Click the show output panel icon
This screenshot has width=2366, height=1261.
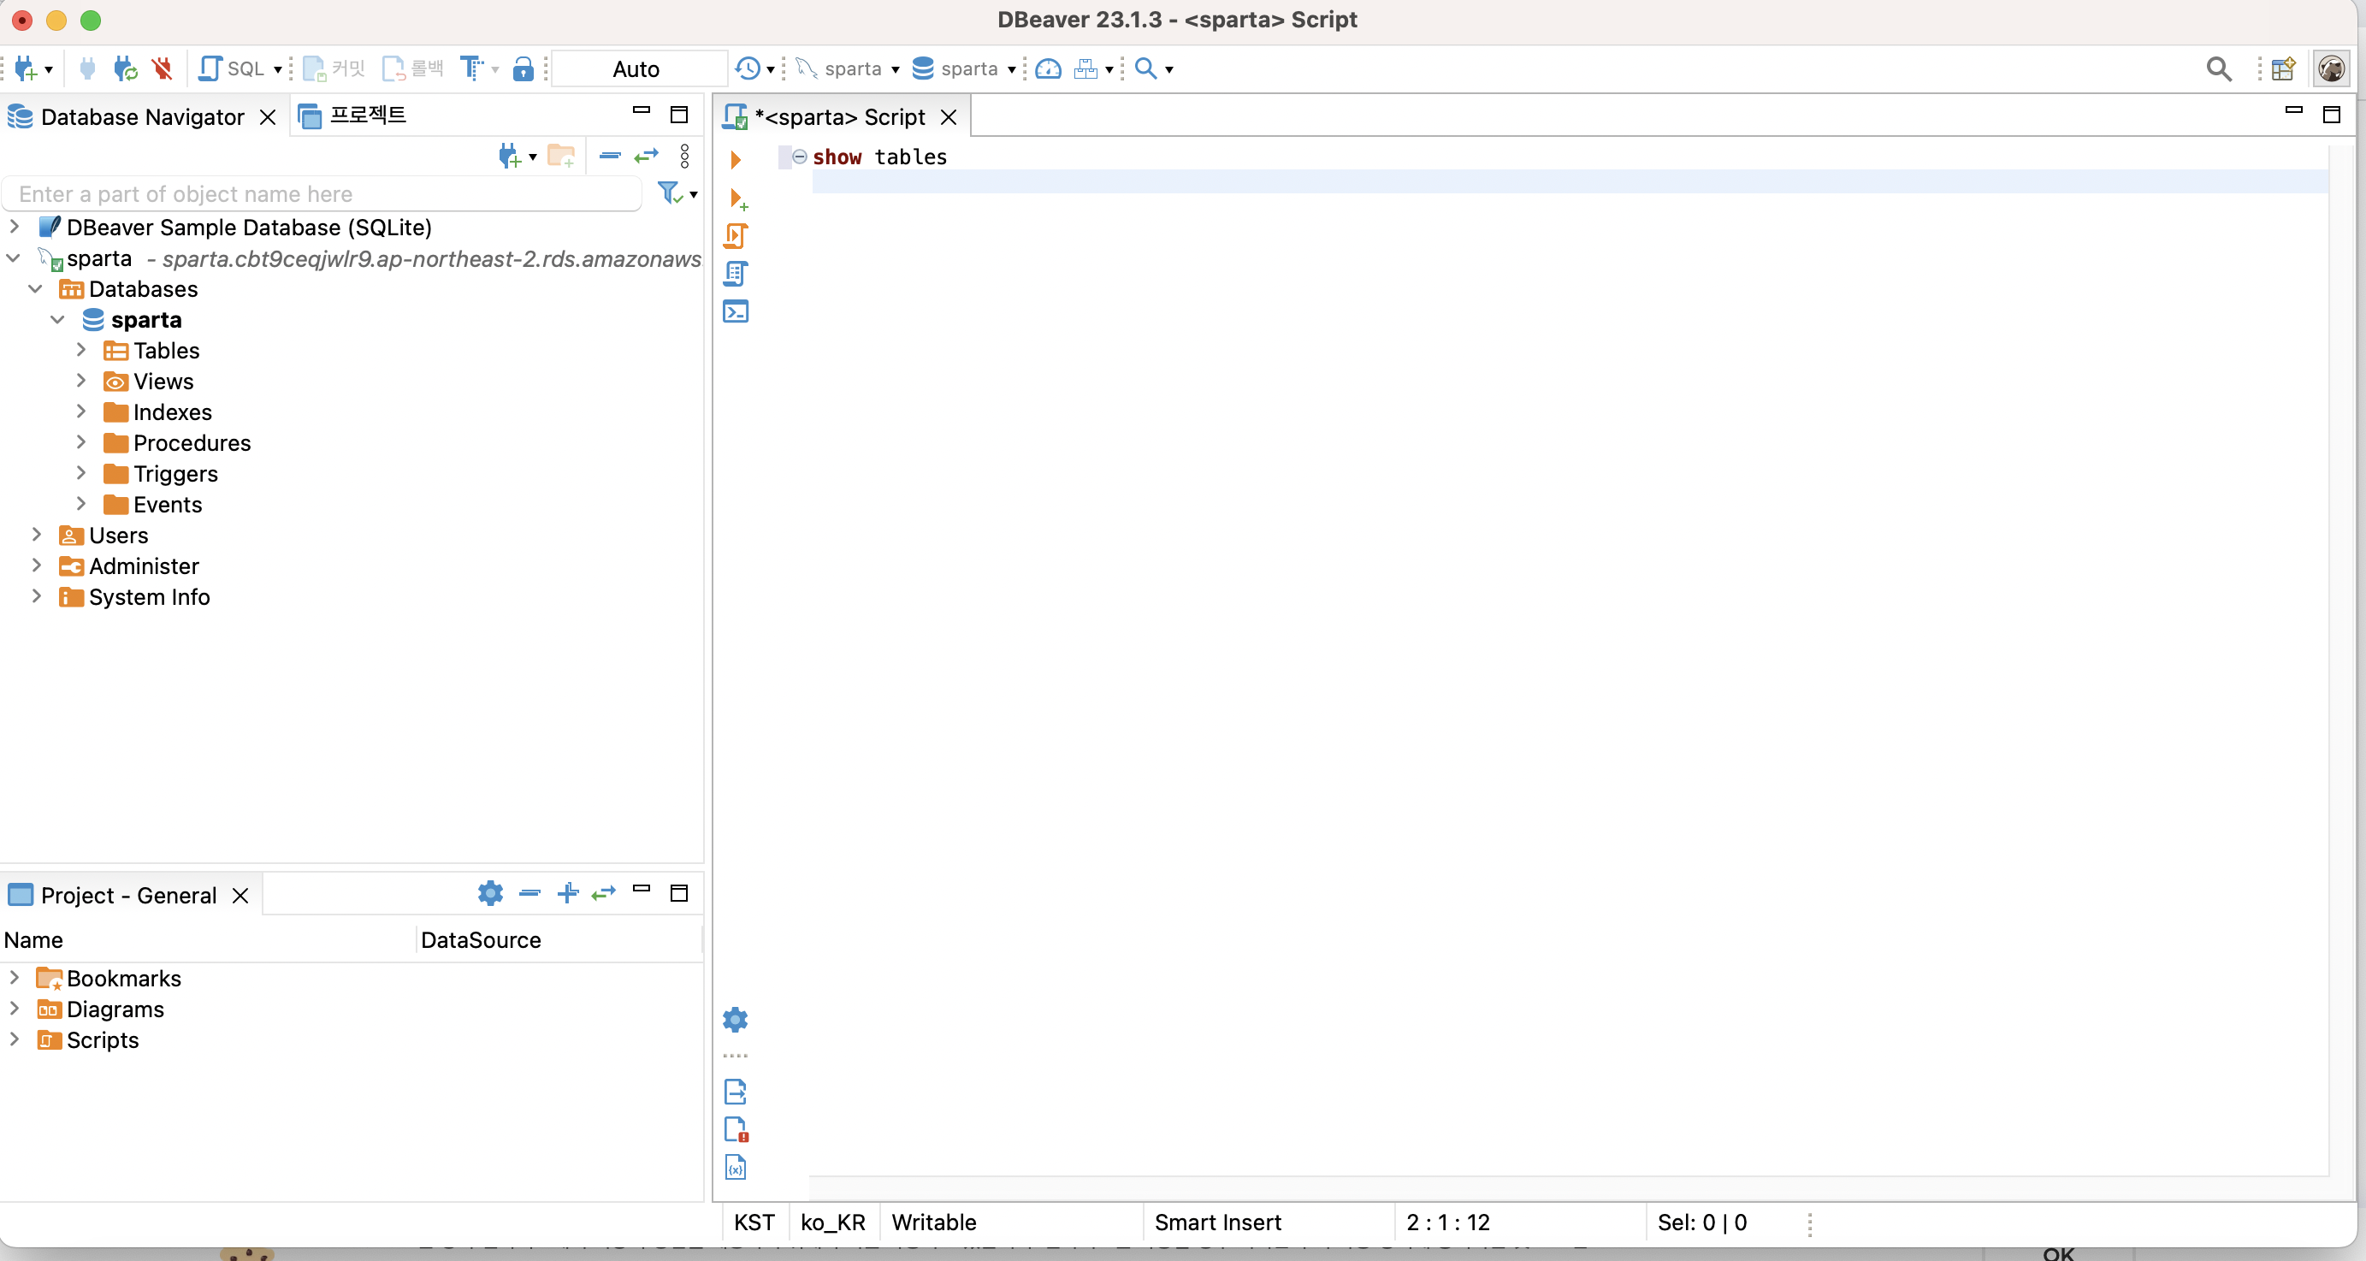(736, 1091)
